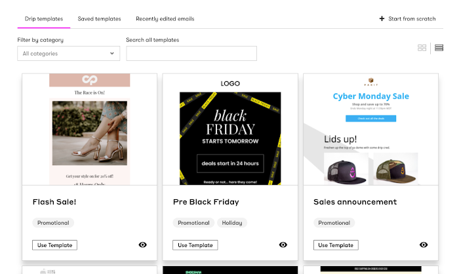
Task: Preview the Flash Sale! template via eye icon
Action: [x=143, y=245]
